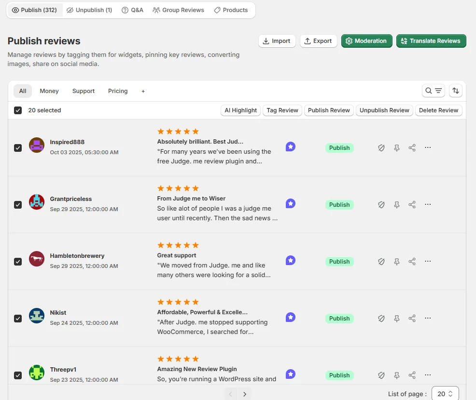Screen dimensions: 476x400
Task: Open the list page size dropdown
Action: 444,393
